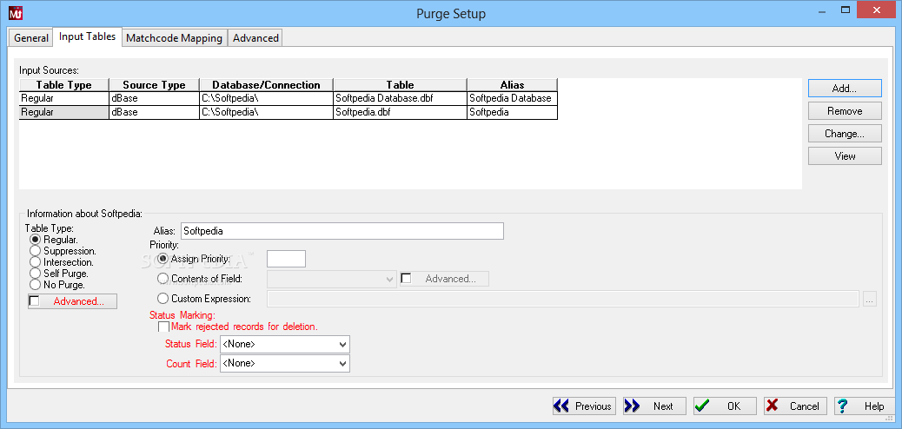Click the Table Type column header
This screenshot has height=429, width=902.
coord(63,85)
